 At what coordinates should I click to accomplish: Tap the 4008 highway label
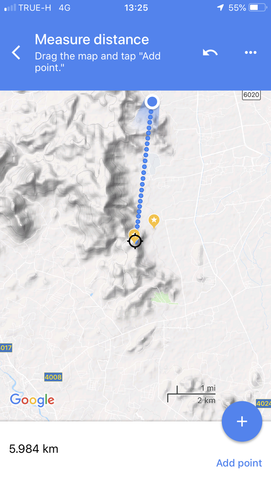pos(53,377)
